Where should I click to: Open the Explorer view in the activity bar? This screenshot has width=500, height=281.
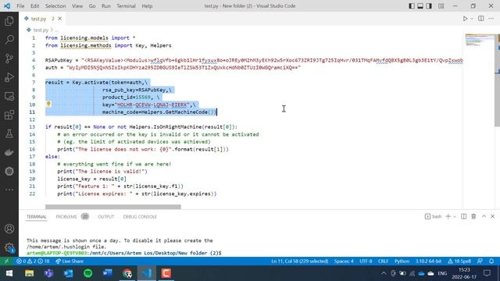9,21
